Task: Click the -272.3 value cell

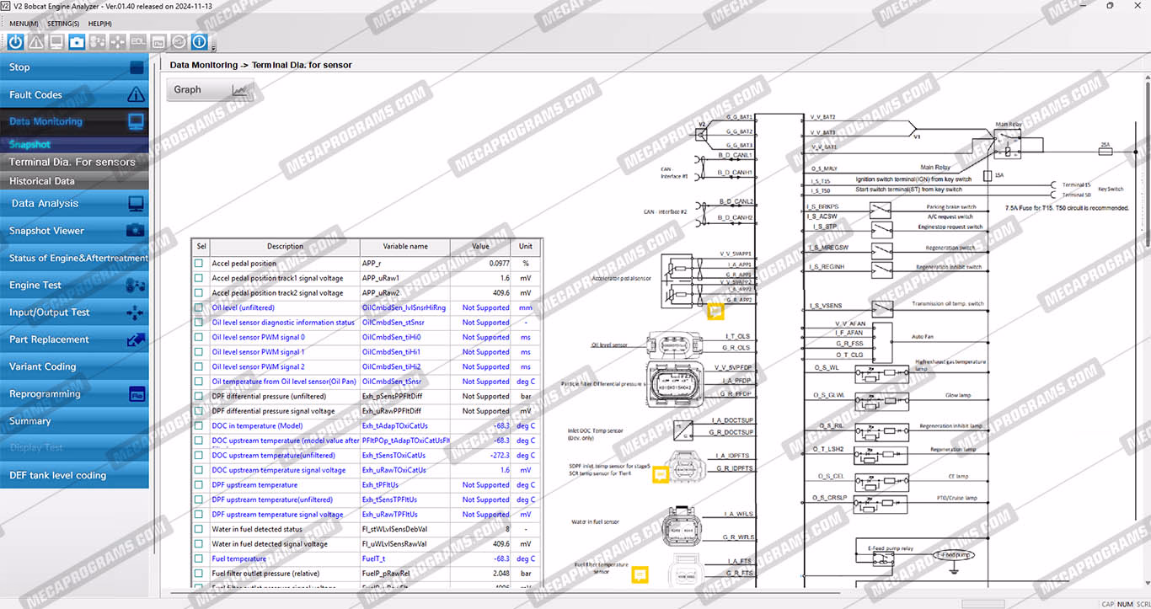Action: [480, 456]
